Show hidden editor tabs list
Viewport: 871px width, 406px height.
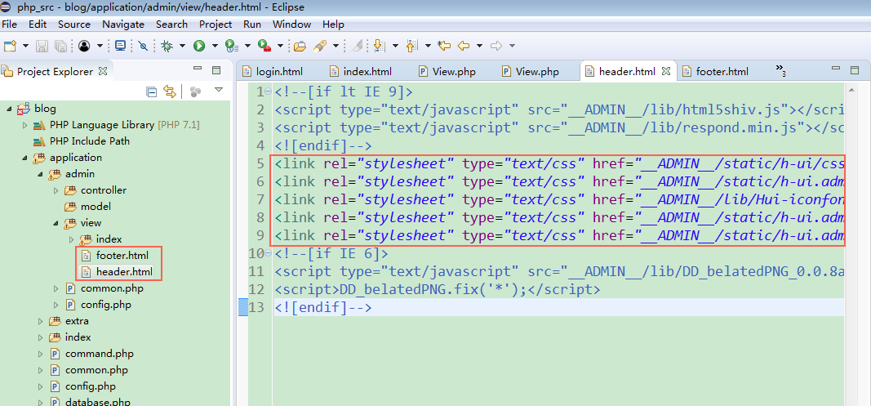click(x=780, y=70)
